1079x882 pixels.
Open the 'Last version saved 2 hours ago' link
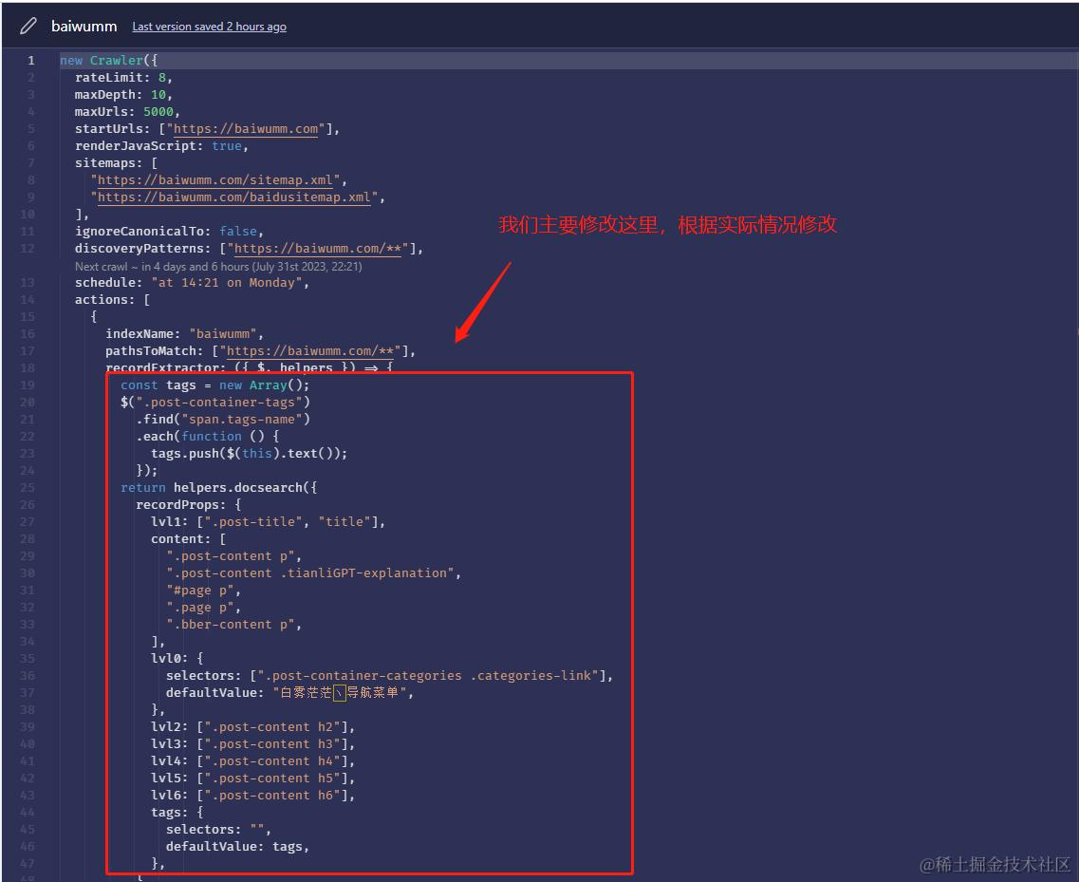209,27
